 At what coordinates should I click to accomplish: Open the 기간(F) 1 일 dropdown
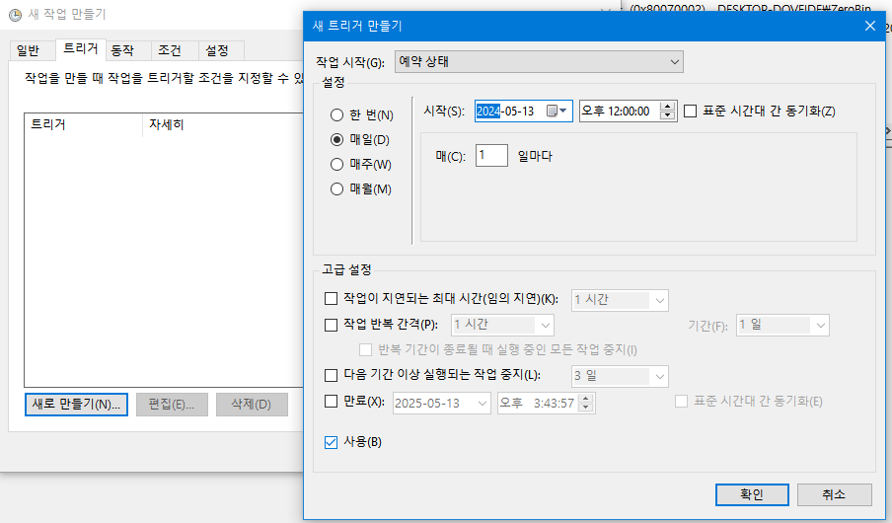tap(782, 325)
